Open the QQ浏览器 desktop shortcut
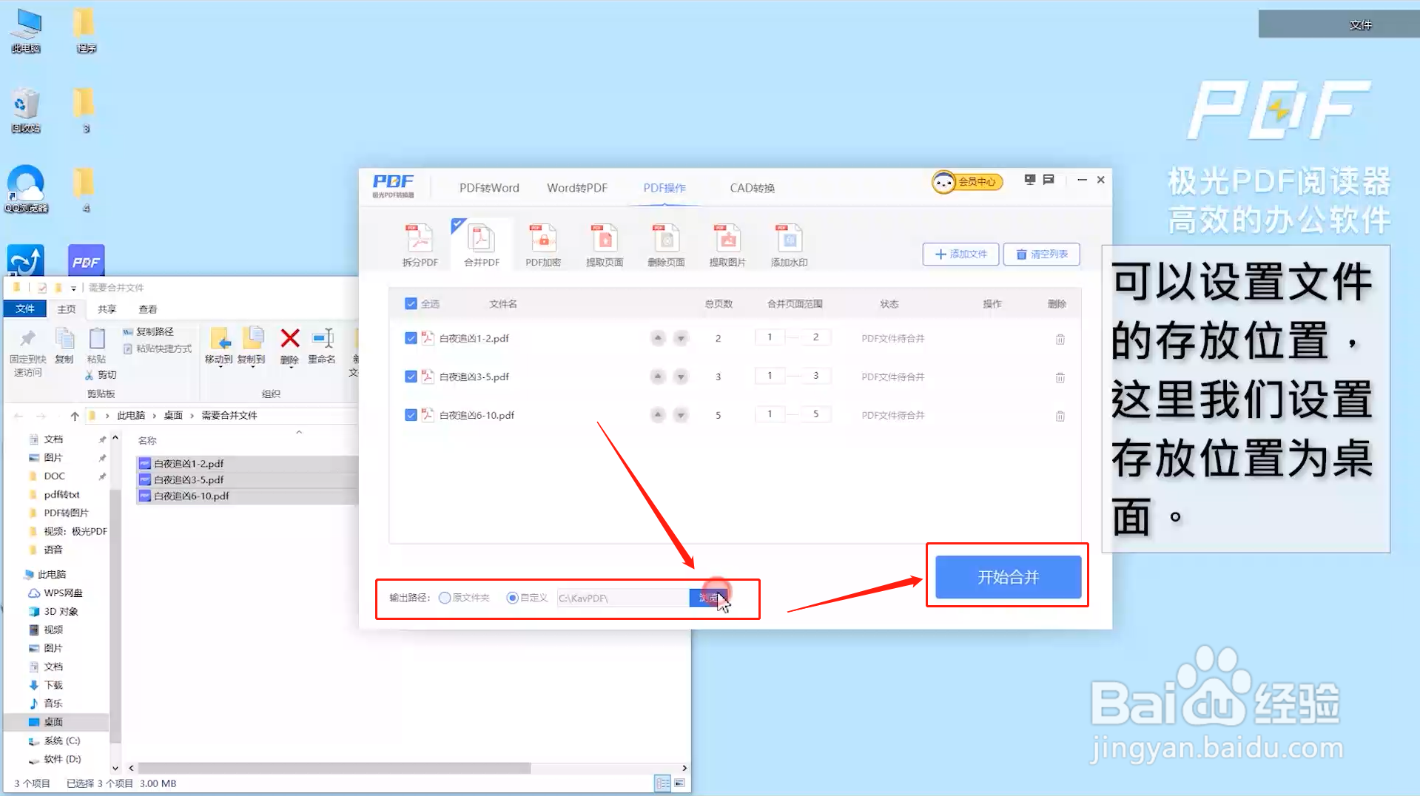The width and height of the screenshot is (1420, 796). 26,189
